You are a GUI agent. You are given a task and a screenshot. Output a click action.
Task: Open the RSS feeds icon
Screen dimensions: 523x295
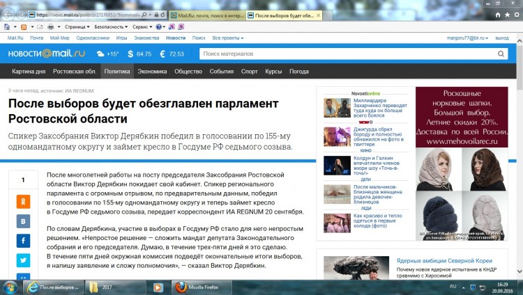click(x=24, y=26)
